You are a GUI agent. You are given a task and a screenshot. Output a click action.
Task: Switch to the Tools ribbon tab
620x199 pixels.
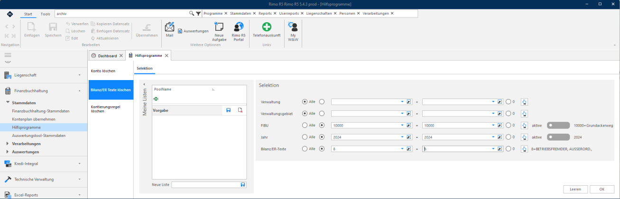pos(46,14)
